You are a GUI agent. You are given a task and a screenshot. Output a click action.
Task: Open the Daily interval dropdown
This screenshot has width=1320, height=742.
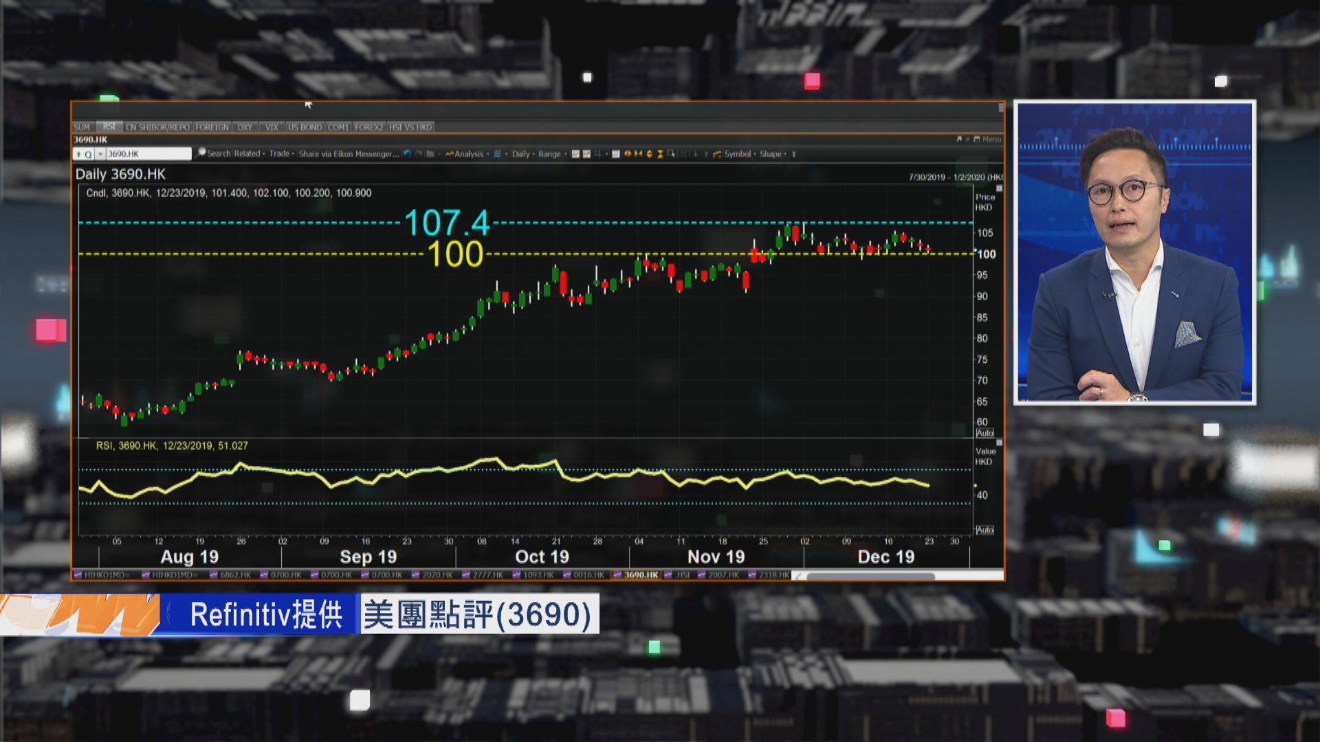[521, 154]
